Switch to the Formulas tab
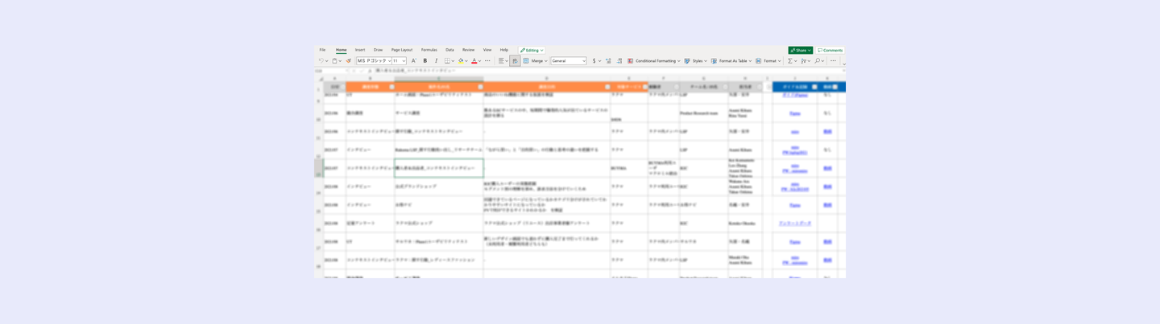 (429, 50)
